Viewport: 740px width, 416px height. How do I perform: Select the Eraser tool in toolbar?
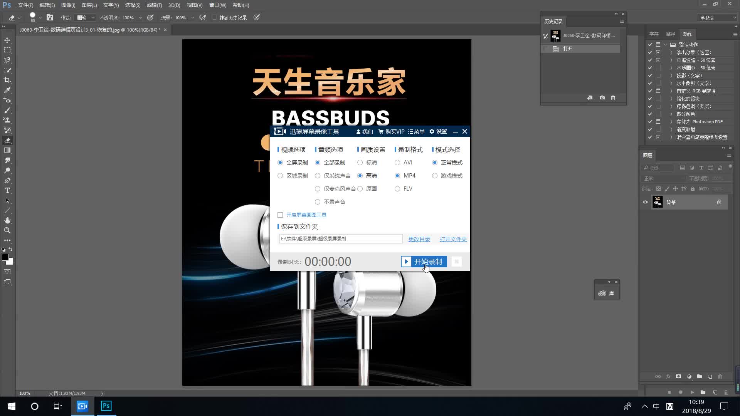(7, 140)
